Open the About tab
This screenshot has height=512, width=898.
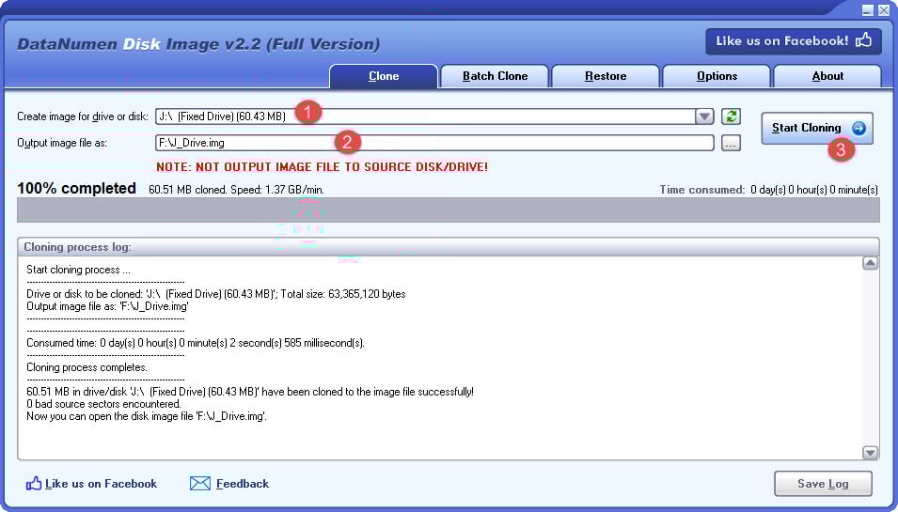pyautogui.click(x=827, y=76)
